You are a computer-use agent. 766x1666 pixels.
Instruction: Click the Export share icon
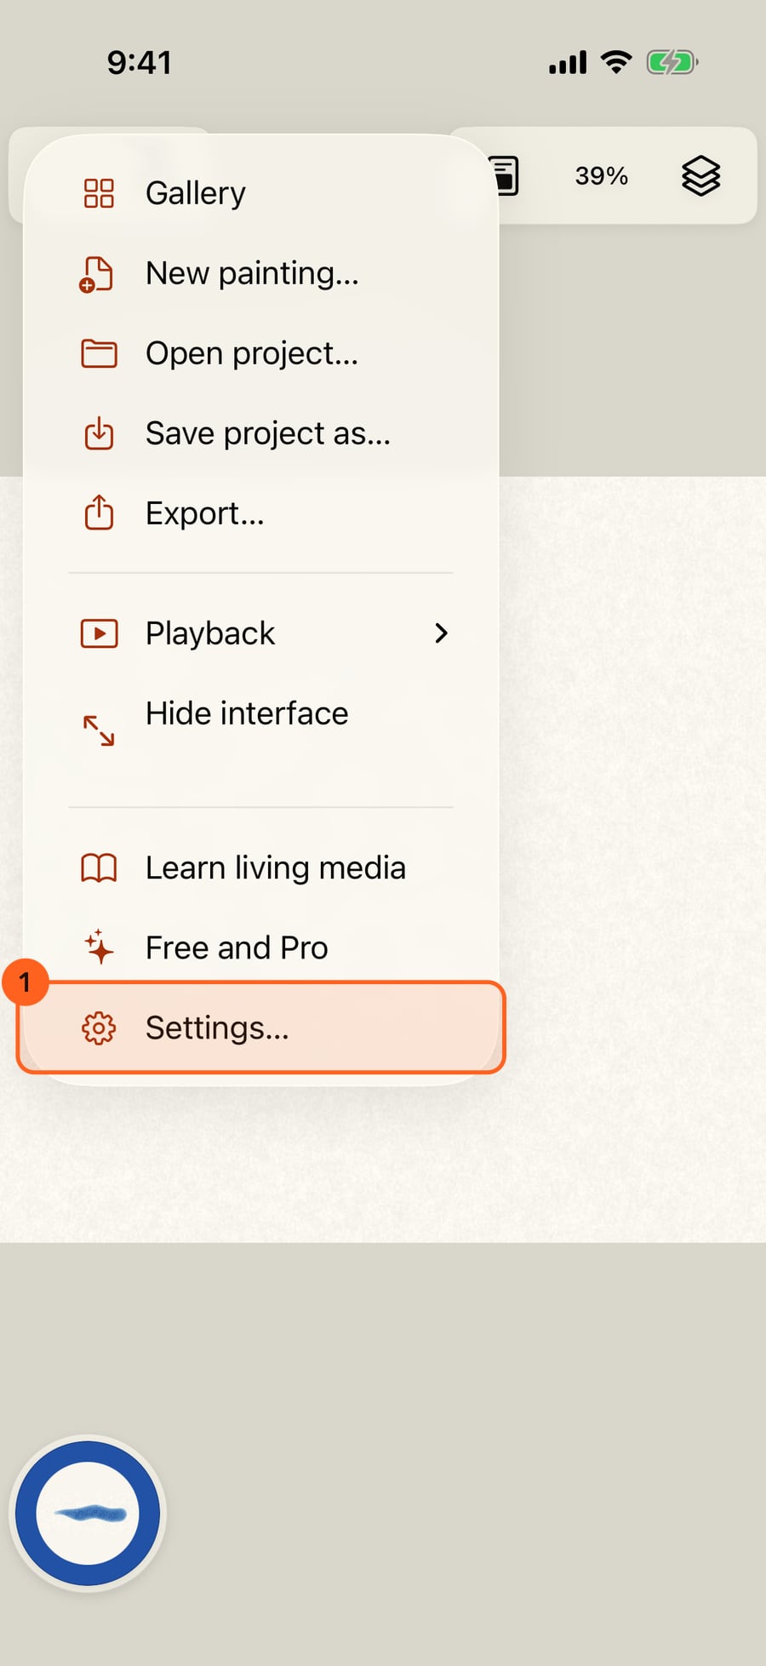click(99, 512)
